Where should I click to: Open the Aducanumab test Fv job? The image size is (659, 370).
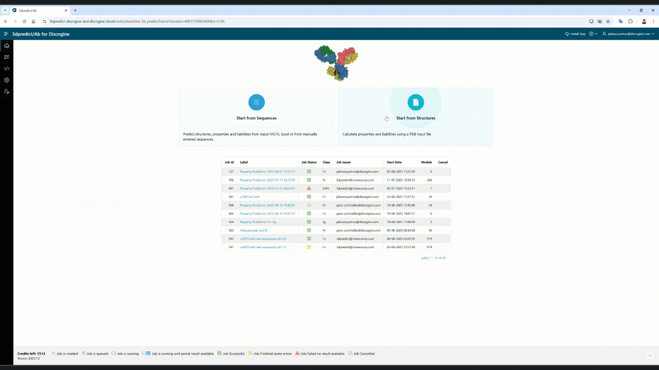[254, 230]
